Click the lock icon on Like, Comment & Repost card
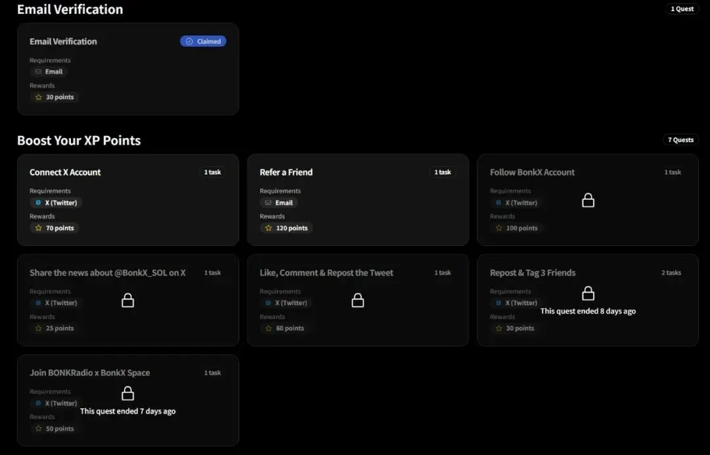 click(358, 300)
